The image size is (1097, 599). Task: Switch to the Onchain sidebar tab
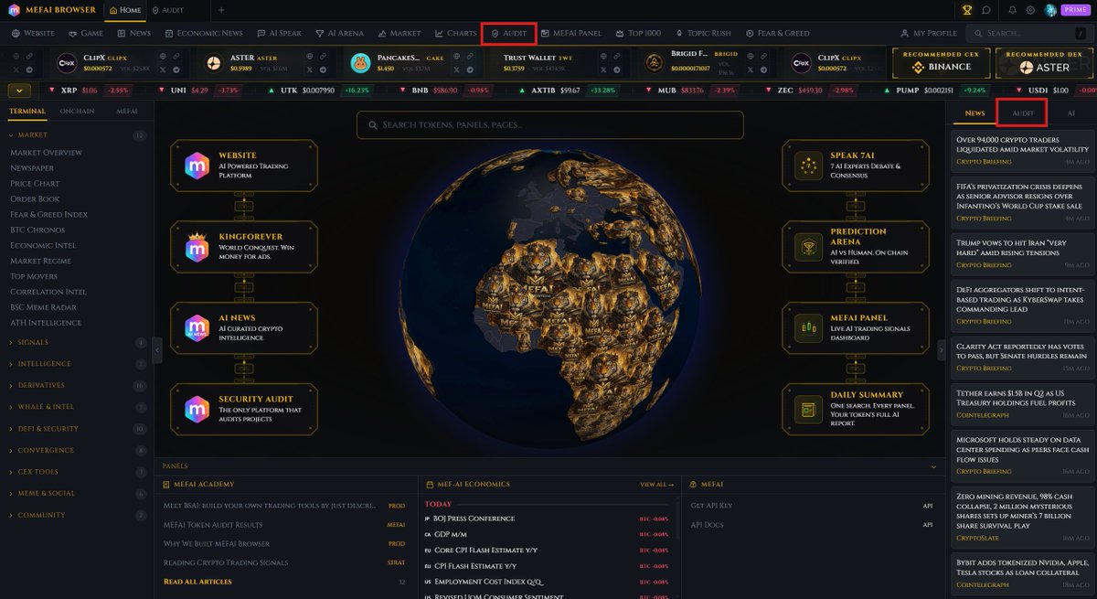pyautogui.click(x=77, y=111)
